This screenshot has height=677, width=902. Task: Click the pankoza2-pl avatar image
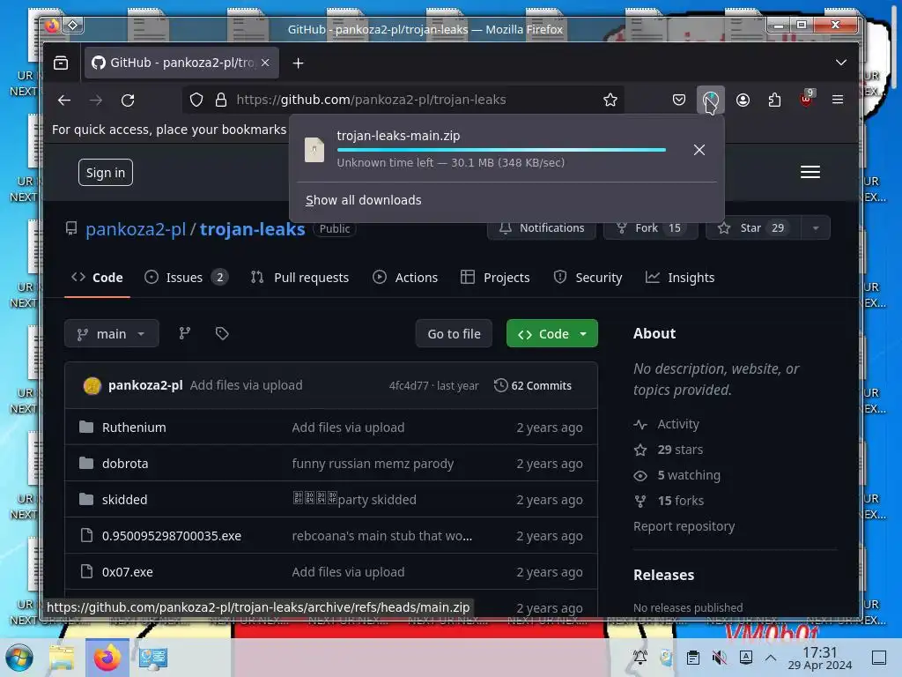point(92,386)
